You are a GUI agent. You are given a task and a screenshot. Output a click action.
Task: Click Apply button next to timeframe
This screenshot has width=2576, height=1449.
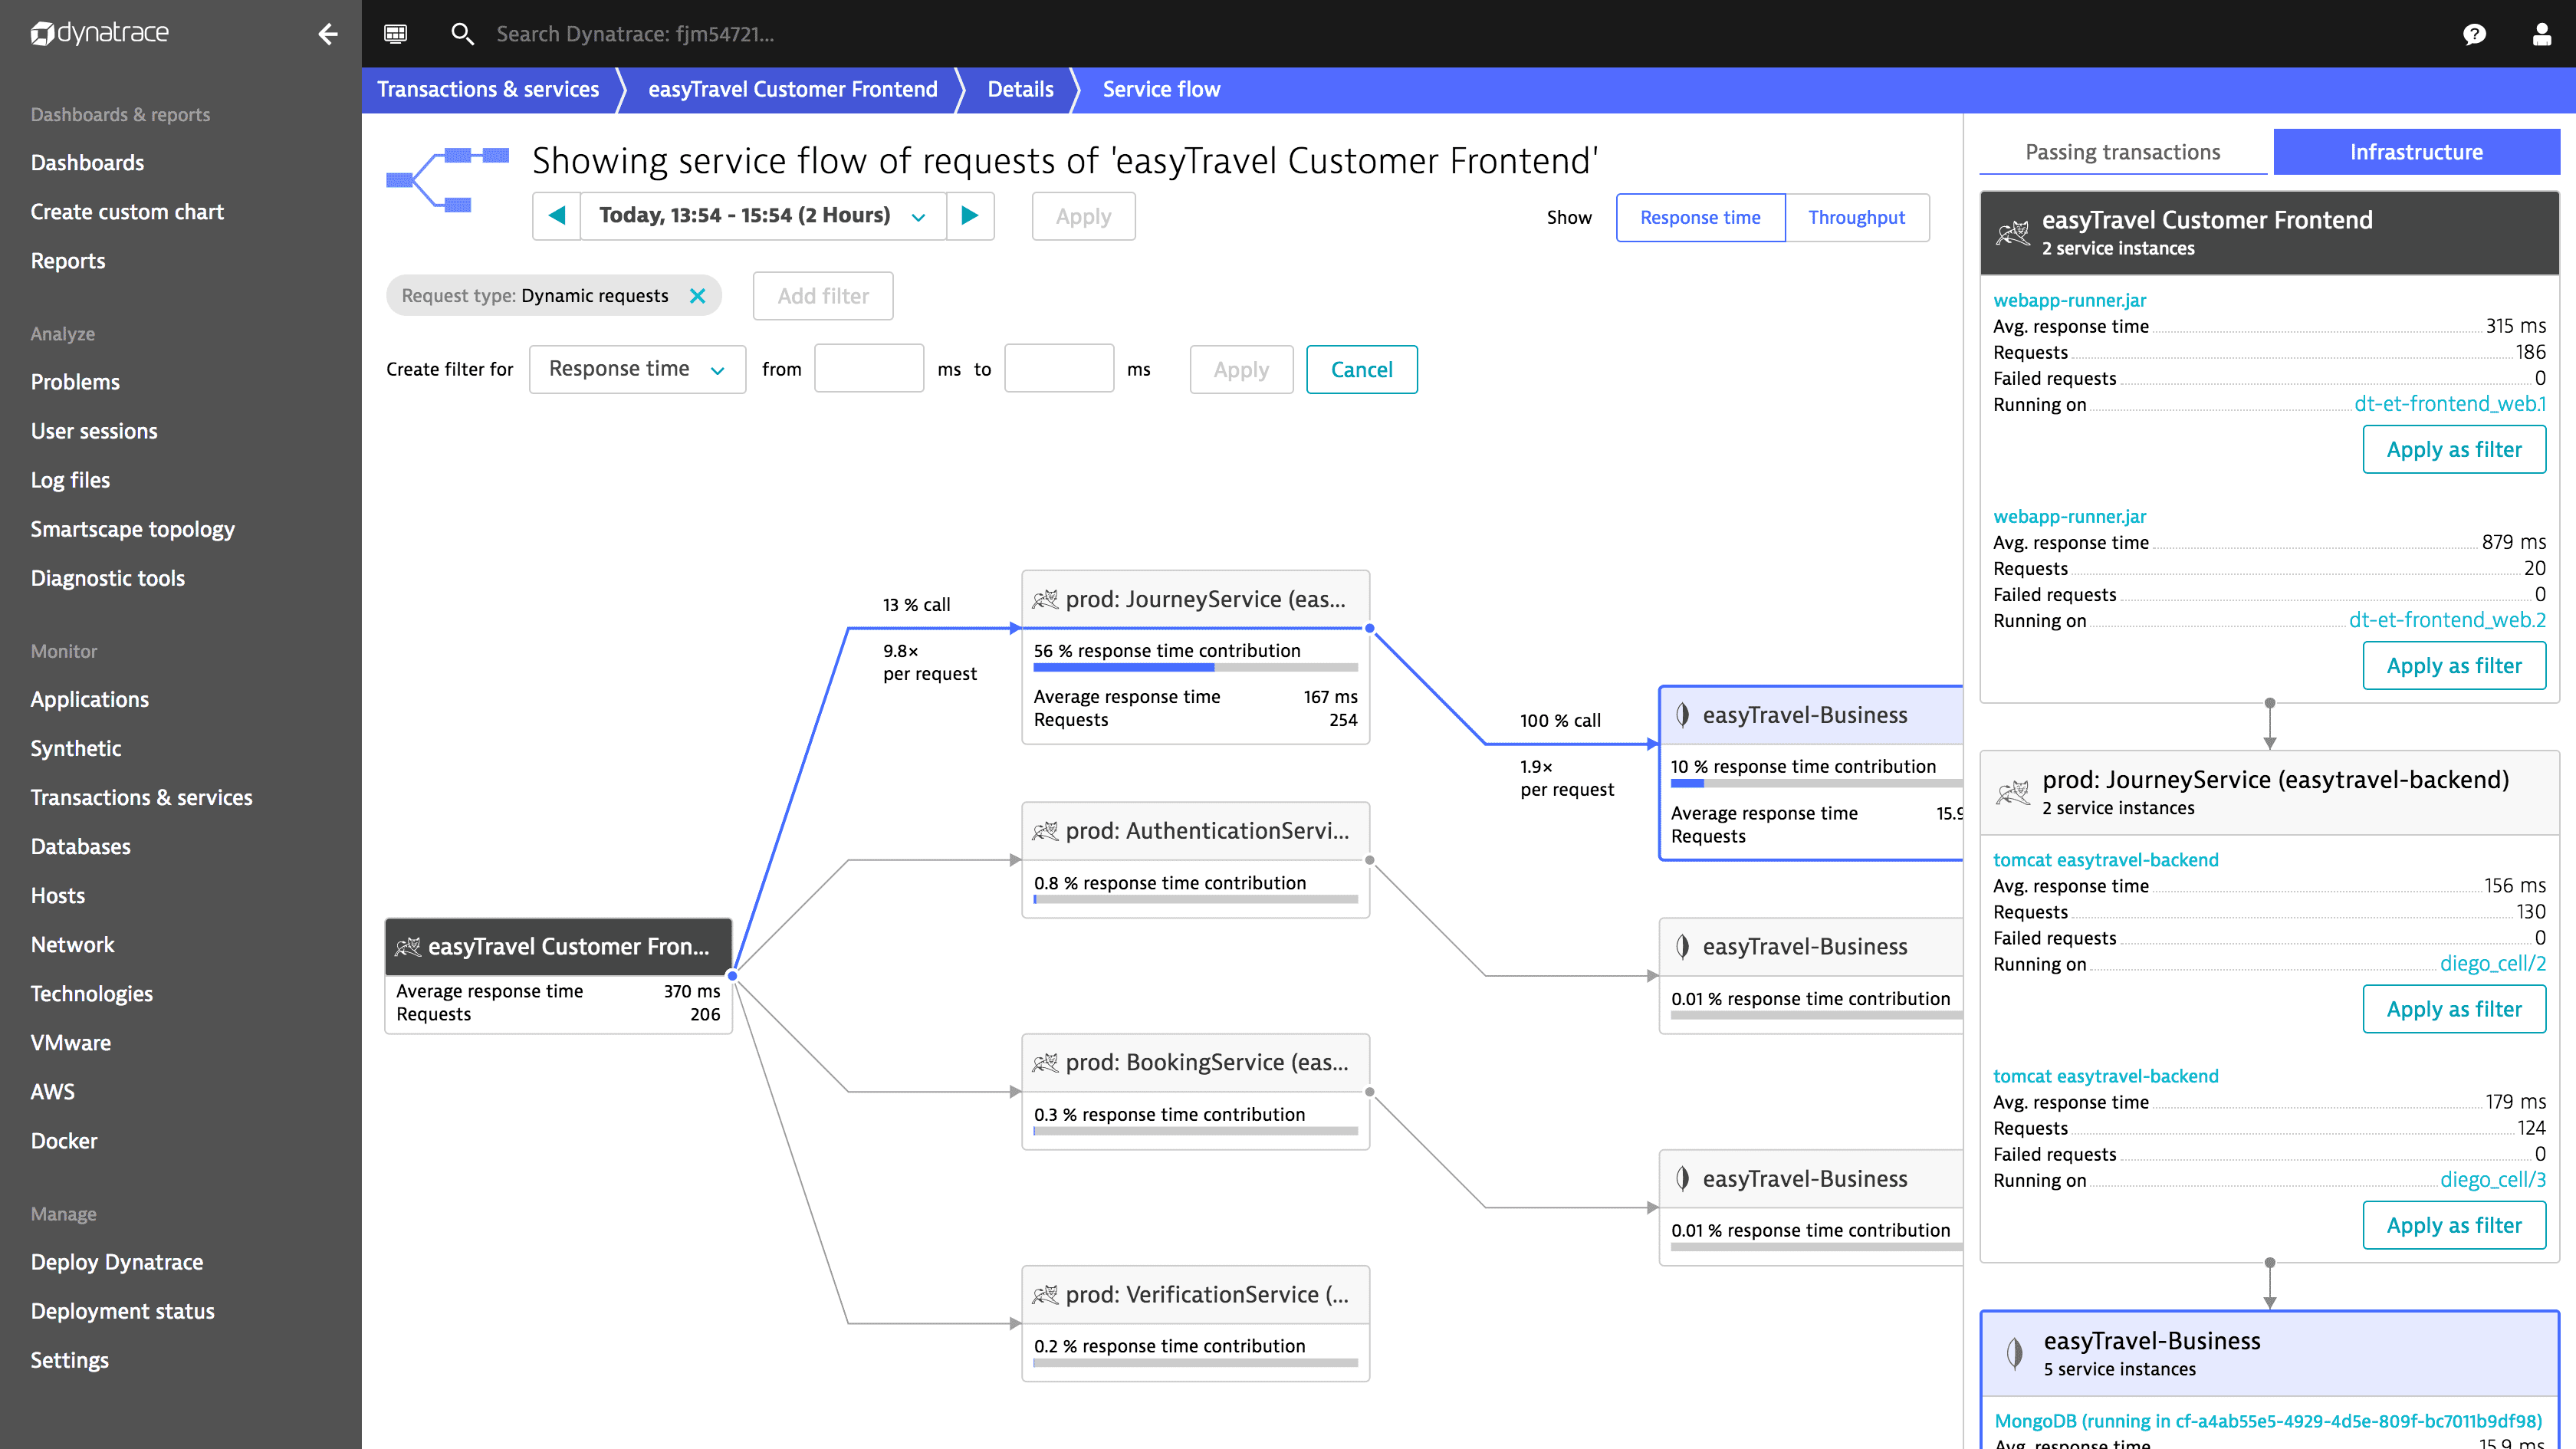point(1083,216)
